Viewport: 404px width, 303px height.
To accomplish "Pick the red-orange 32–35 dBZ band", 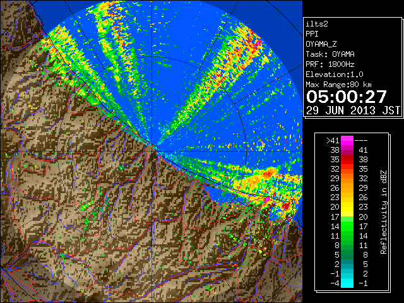I will coord(347,169).
